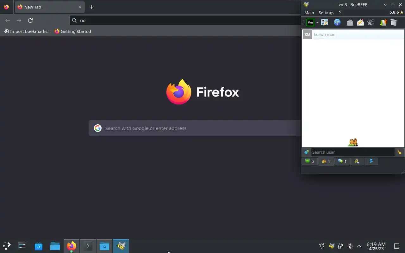The width and height of the screenshot is (405, 253).
Task: Click the two-people icon at list bottom
Action: tap(353, 142)
